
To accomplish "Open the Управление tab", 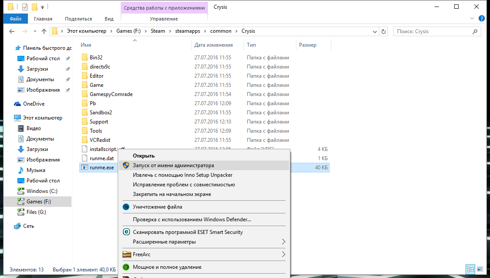I will (x=164, y=19).
